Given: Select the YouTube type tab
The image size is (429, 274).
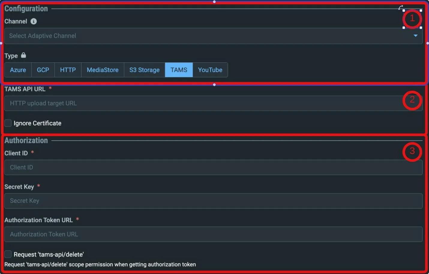Looking at the screenshot, I should point(210,70).
